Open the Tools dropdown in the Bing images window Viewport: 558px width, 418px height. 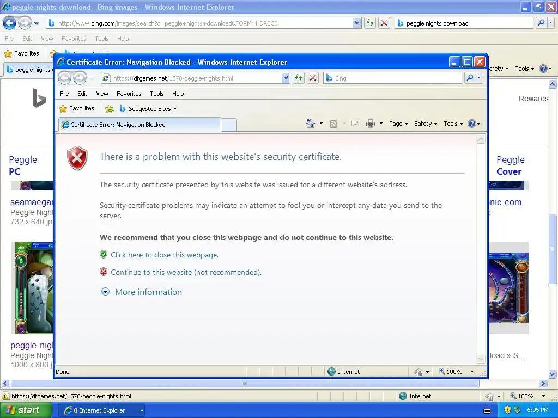tap(525, 69)
